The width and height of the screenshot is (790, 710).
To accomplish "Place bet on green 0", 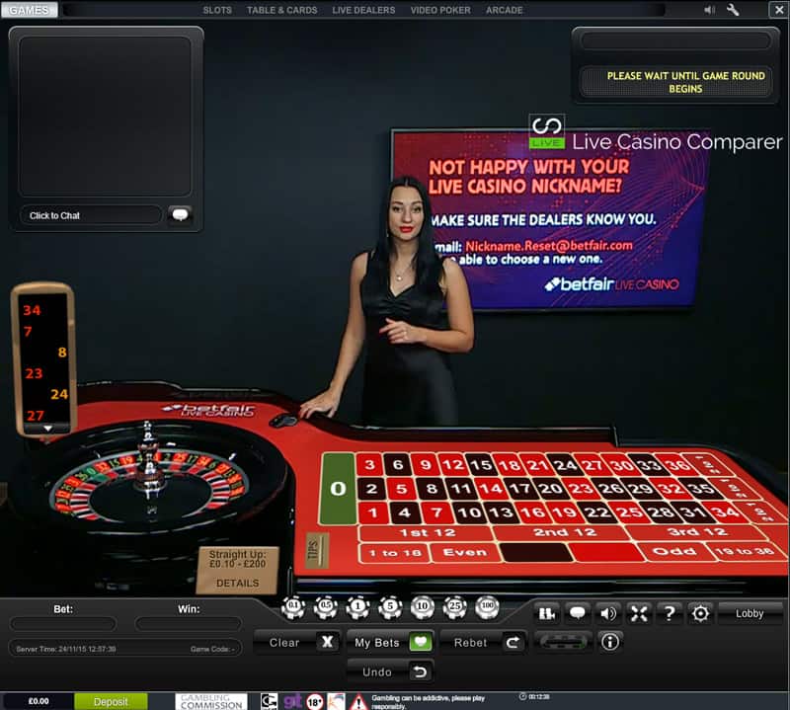I will tap(338, 489).
